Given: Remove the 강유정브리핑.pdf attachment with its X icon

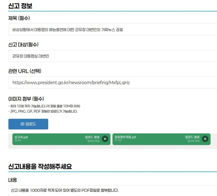Looking at the screenshot, I should 205,139.
